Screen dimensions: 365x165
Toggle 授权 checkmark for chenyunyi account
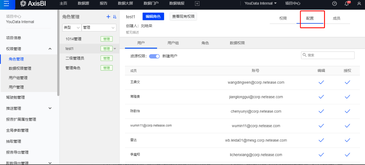pyautogui.click(x=347, y=111)
